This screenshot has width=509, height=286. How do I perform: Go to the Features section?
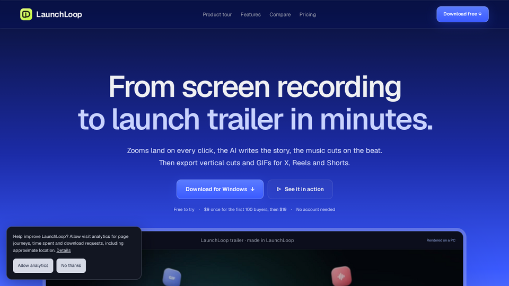pyautogui.click(x=251, y=15)
